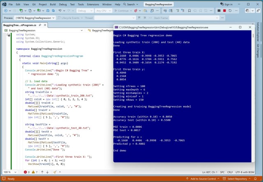Click the console window icon in its title bar
Screen dimensions: 263x182
click(x=116, y=27)
